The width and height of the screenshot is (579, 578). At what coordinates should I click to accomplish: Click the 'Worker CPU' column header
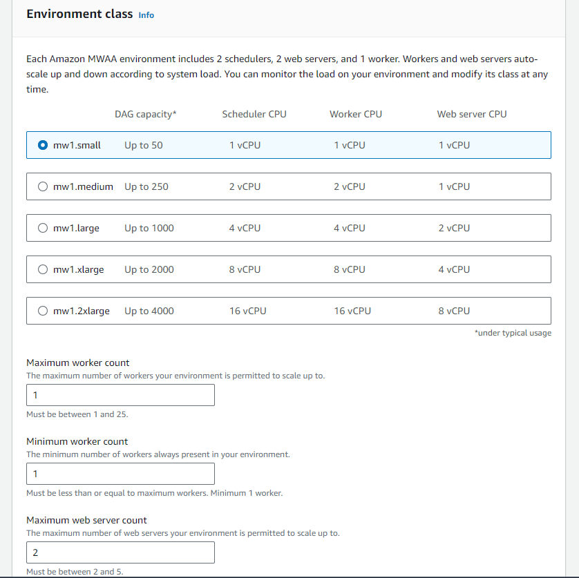click(356, 114)
